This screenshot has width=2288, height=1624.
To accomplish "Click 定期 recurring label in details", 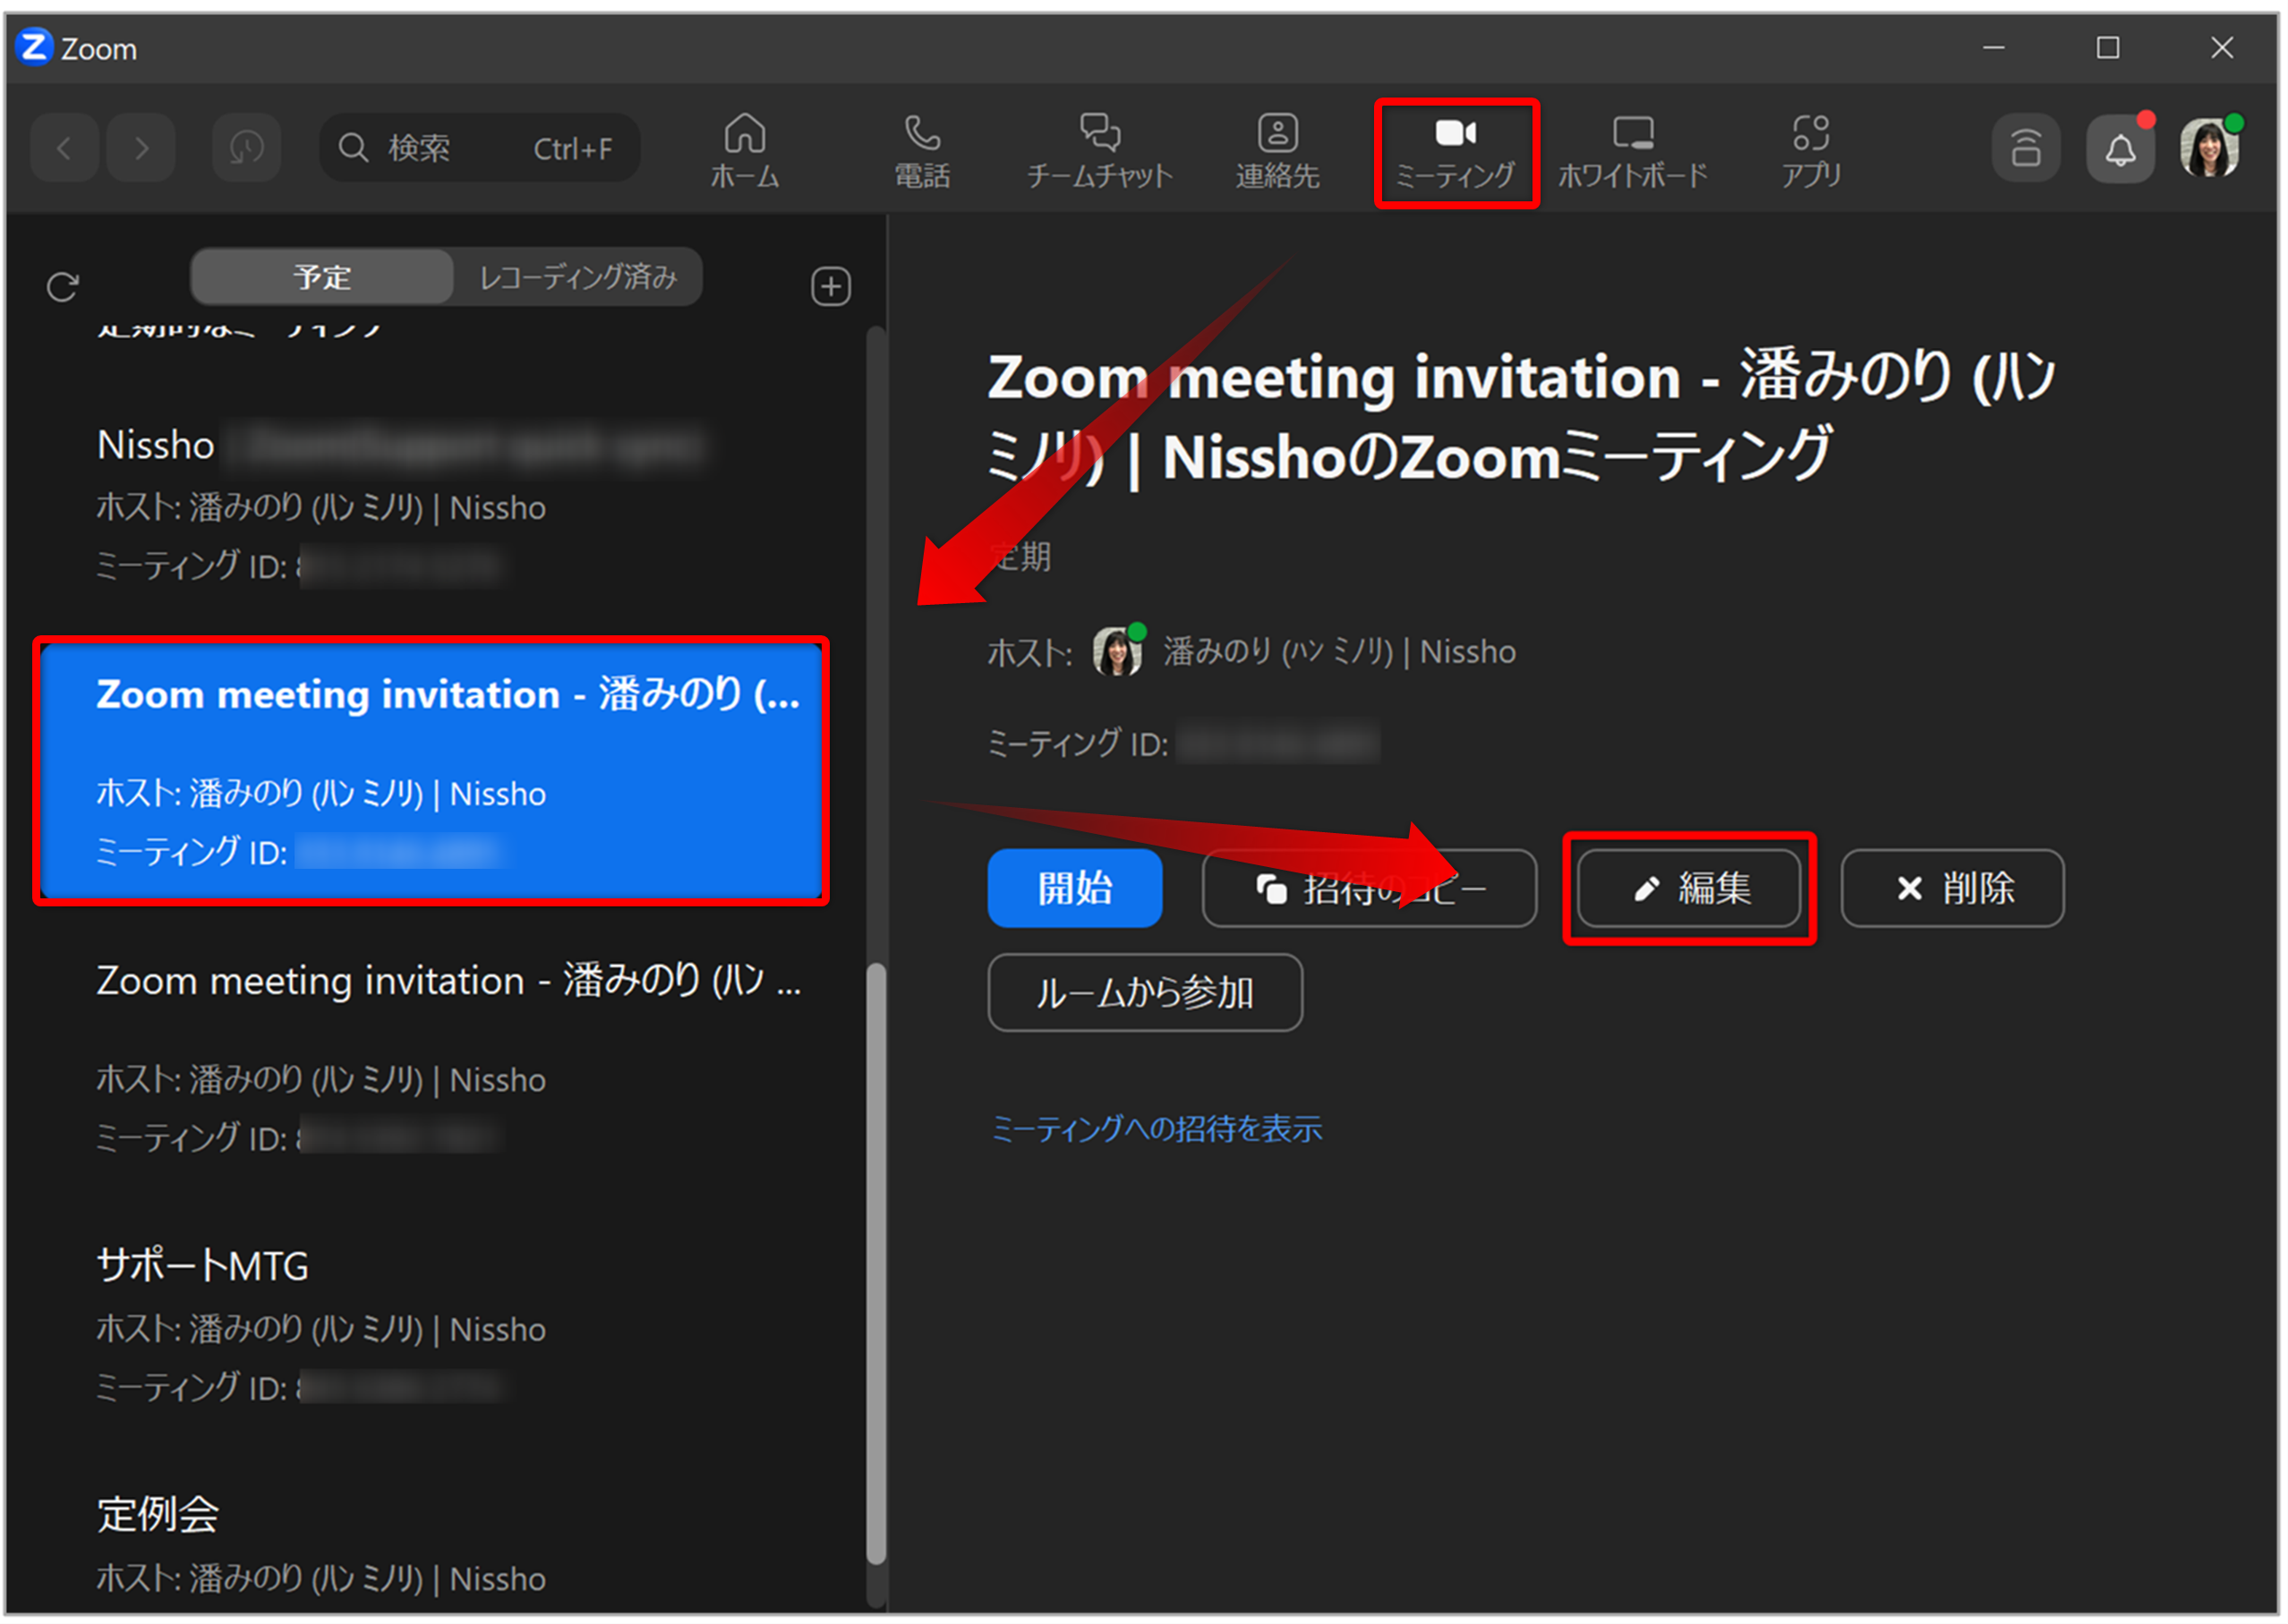I will (1020, 557).
